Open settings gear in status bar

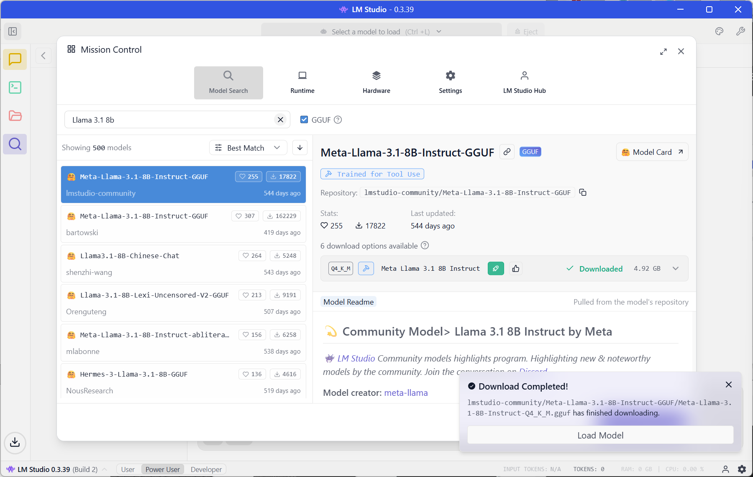742,469
